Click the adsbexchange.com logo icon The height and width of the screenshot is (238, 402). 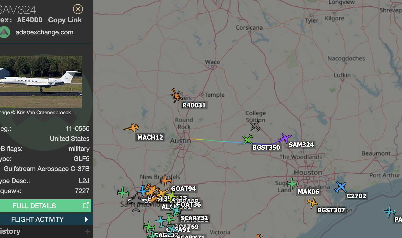(x=5, y=32)
